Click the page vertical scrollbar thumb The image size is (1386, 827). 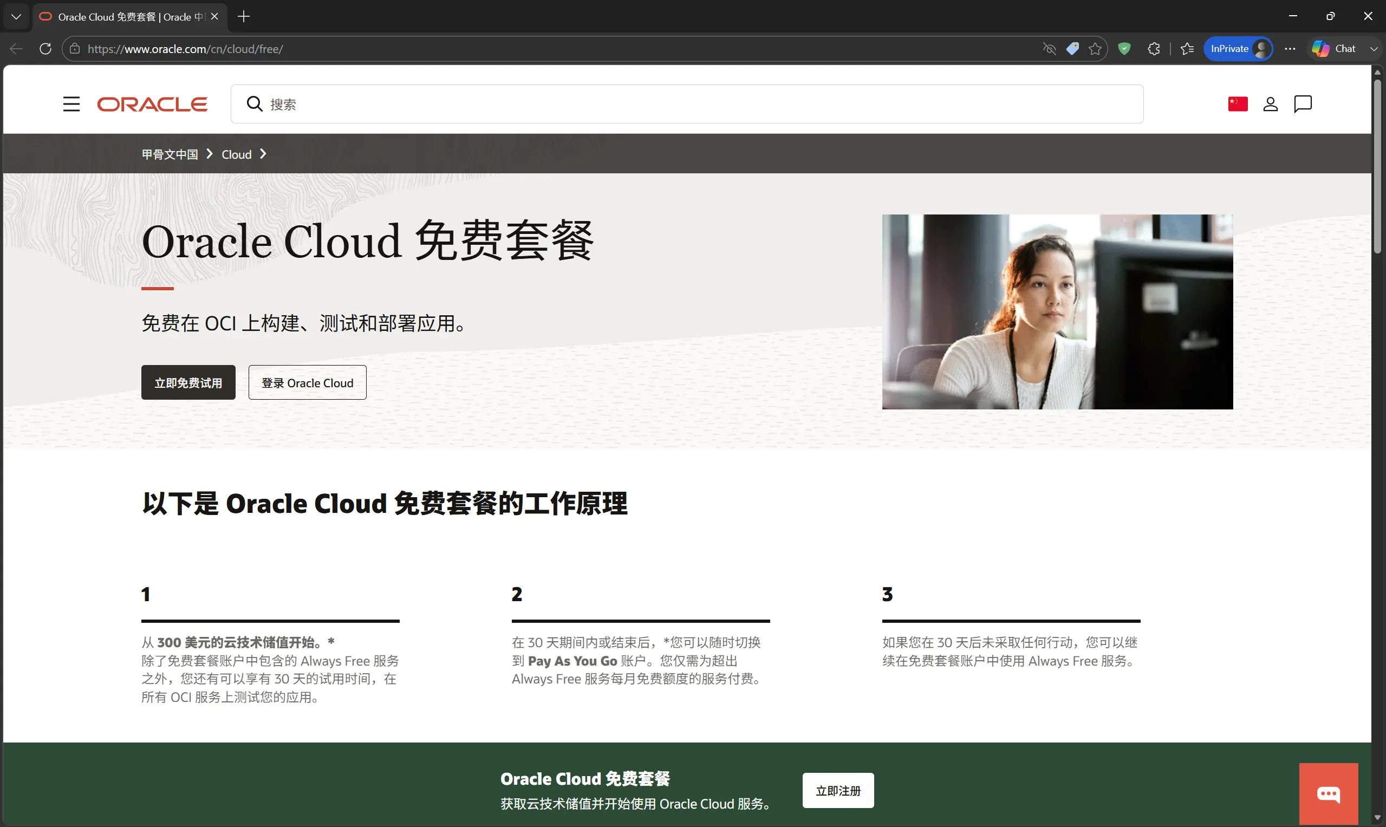pos(1378,166)
